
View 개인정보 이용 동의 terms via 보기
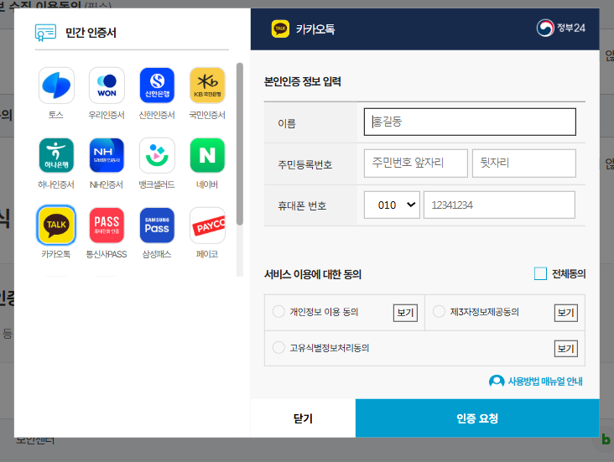[405, 313]
